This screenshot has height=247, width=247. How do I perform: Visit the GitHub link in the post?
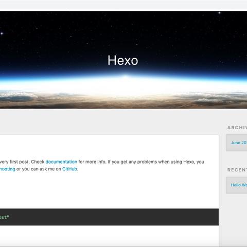point(69,169)
